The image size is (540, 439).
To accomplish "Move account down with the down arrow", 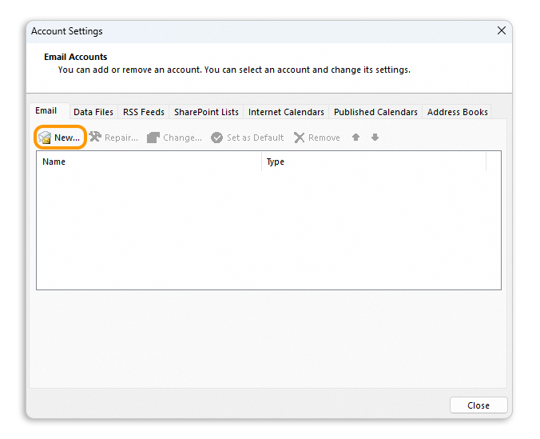I will click(x=375, y=138).
